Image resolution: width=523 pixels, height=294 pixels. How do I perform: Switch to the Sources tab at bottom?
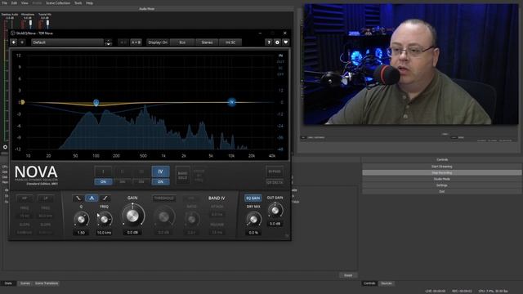pyautogui.click(x=387, y=283)
